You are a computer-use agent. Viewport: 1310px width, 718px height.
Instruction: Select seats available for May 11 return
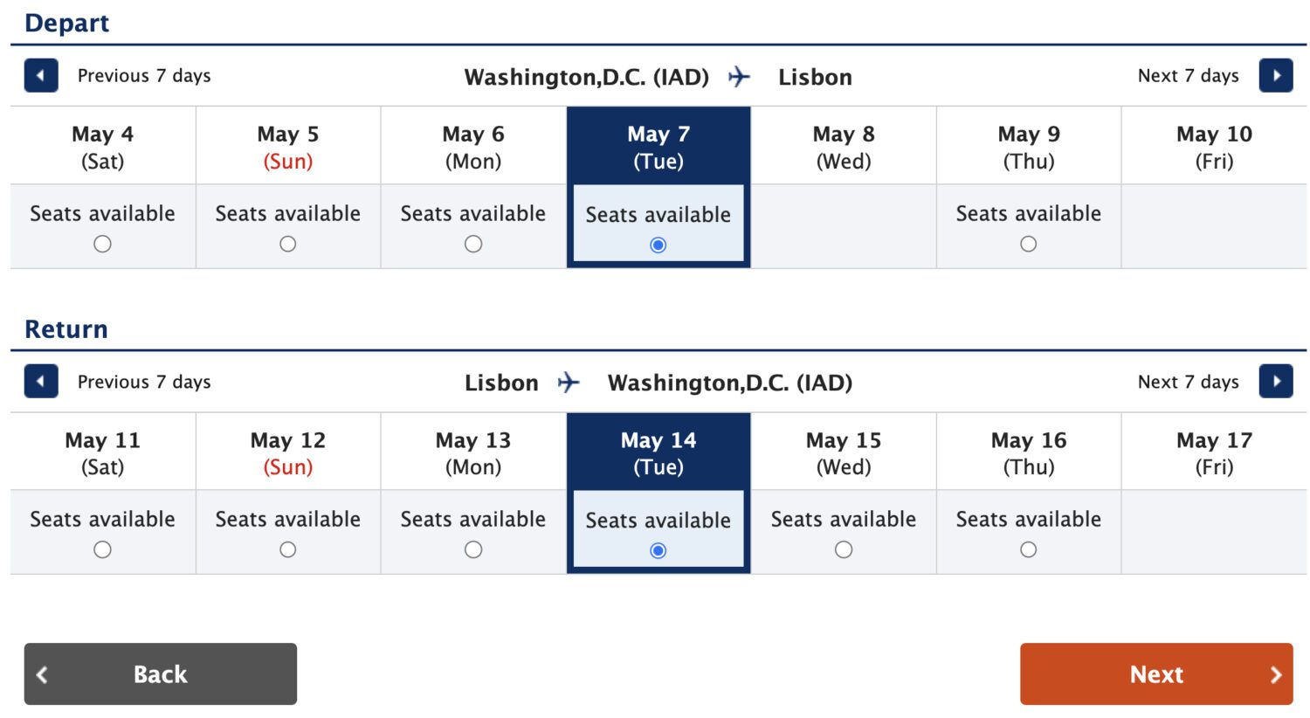[x=102, y=550]
